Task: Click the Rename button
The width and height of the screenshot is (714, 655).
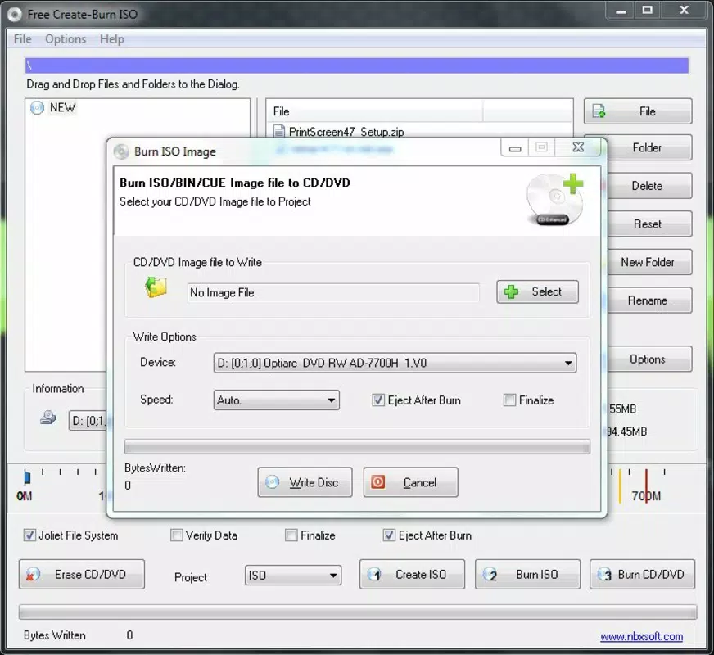Action: click(649, 300)
